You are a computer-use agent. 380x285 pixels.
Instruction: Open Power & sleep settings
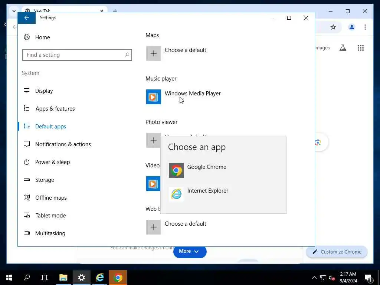tap(52, 162)
